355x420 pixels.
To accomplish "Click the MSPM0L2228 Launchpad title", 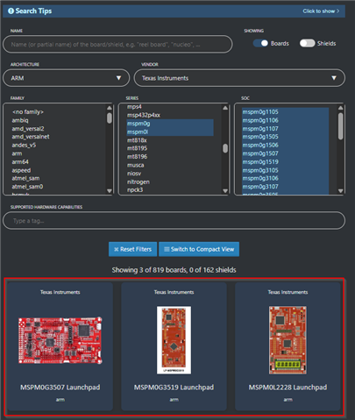I will point(288,388).
